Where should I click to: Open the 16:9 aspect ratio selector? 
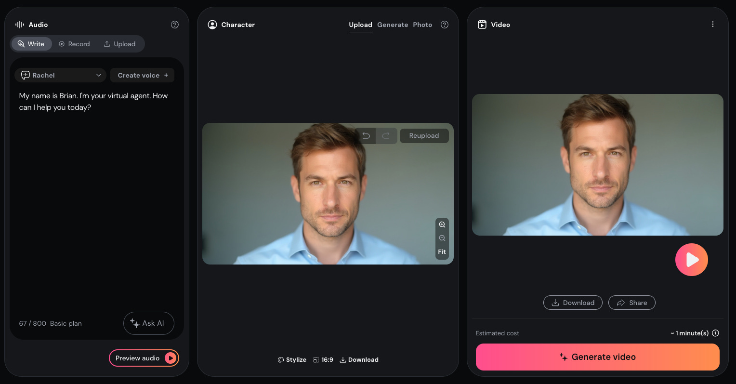pyautogui.click(x=323, y=360)
